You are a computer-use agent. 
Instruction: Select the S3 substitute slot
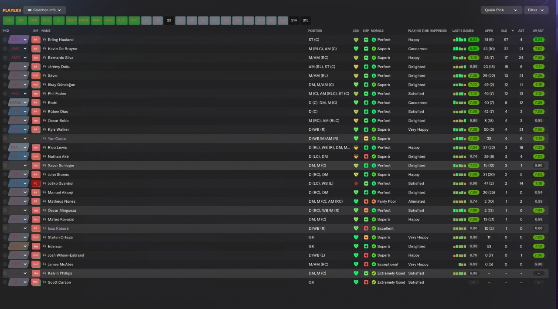[x=169, y=20]
